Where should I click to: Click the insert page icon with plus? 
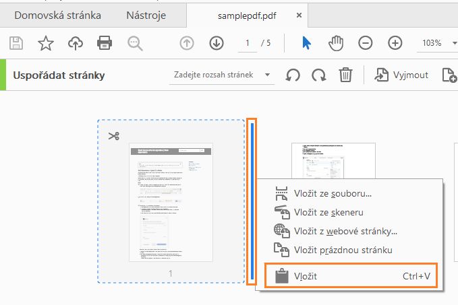click(449, 75)
